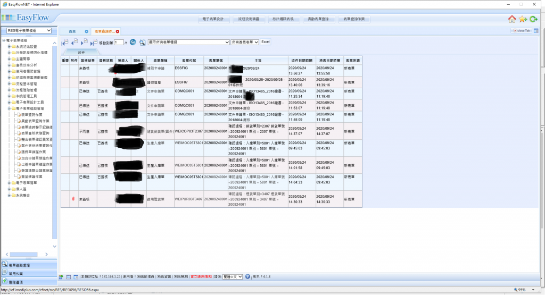Click into the page number input field

[119, 43]
